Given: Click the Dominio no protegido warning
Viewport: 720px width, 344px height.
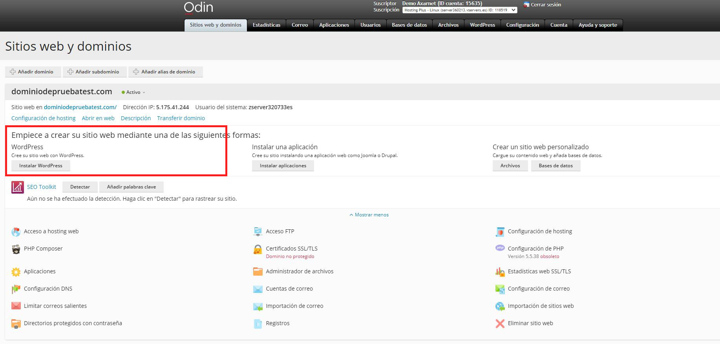Looking at the screenshot, I should tap(290, 256).
